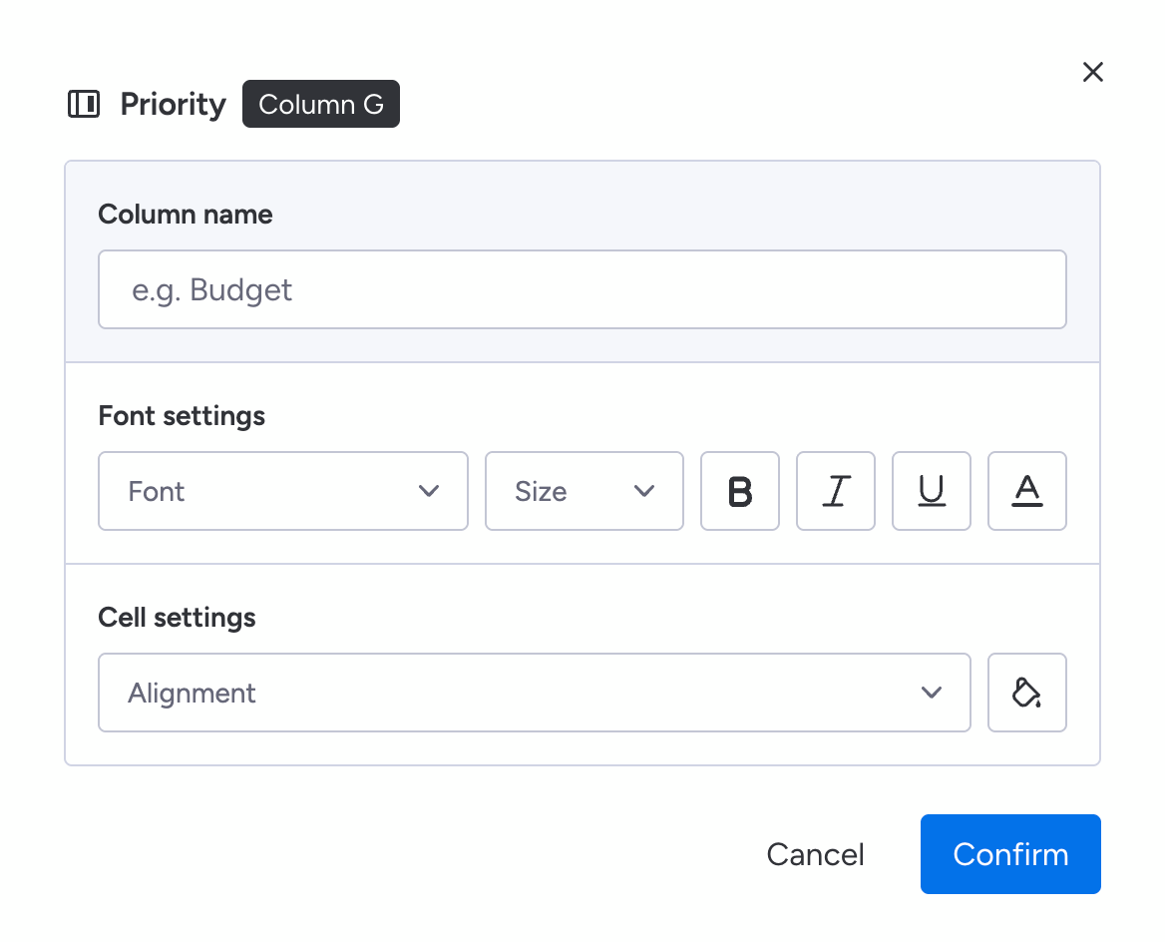Click the Priority title text
This screenshot has height=942, width=1165.
174,104
